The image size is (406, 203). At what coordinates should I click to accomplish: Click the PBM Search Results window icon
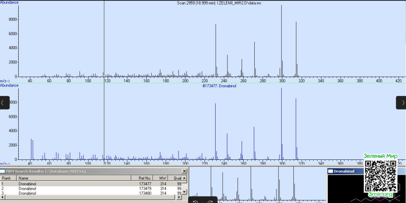tap(3, 171)
